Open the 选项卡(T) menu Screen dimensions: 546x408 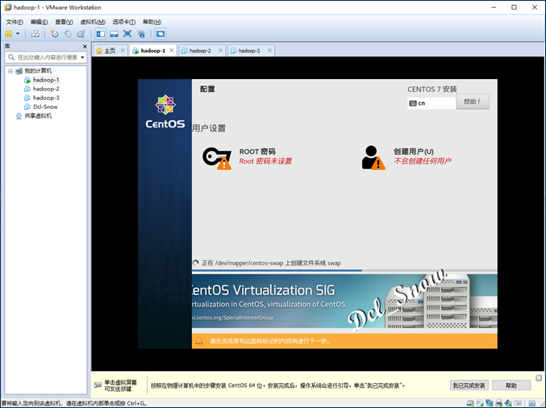point(123,22)
